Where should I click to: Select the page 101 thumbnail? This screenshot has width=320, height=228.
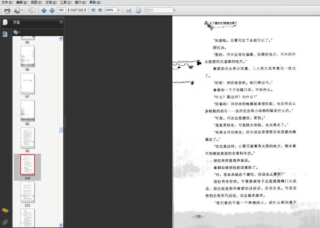[27, 192]
